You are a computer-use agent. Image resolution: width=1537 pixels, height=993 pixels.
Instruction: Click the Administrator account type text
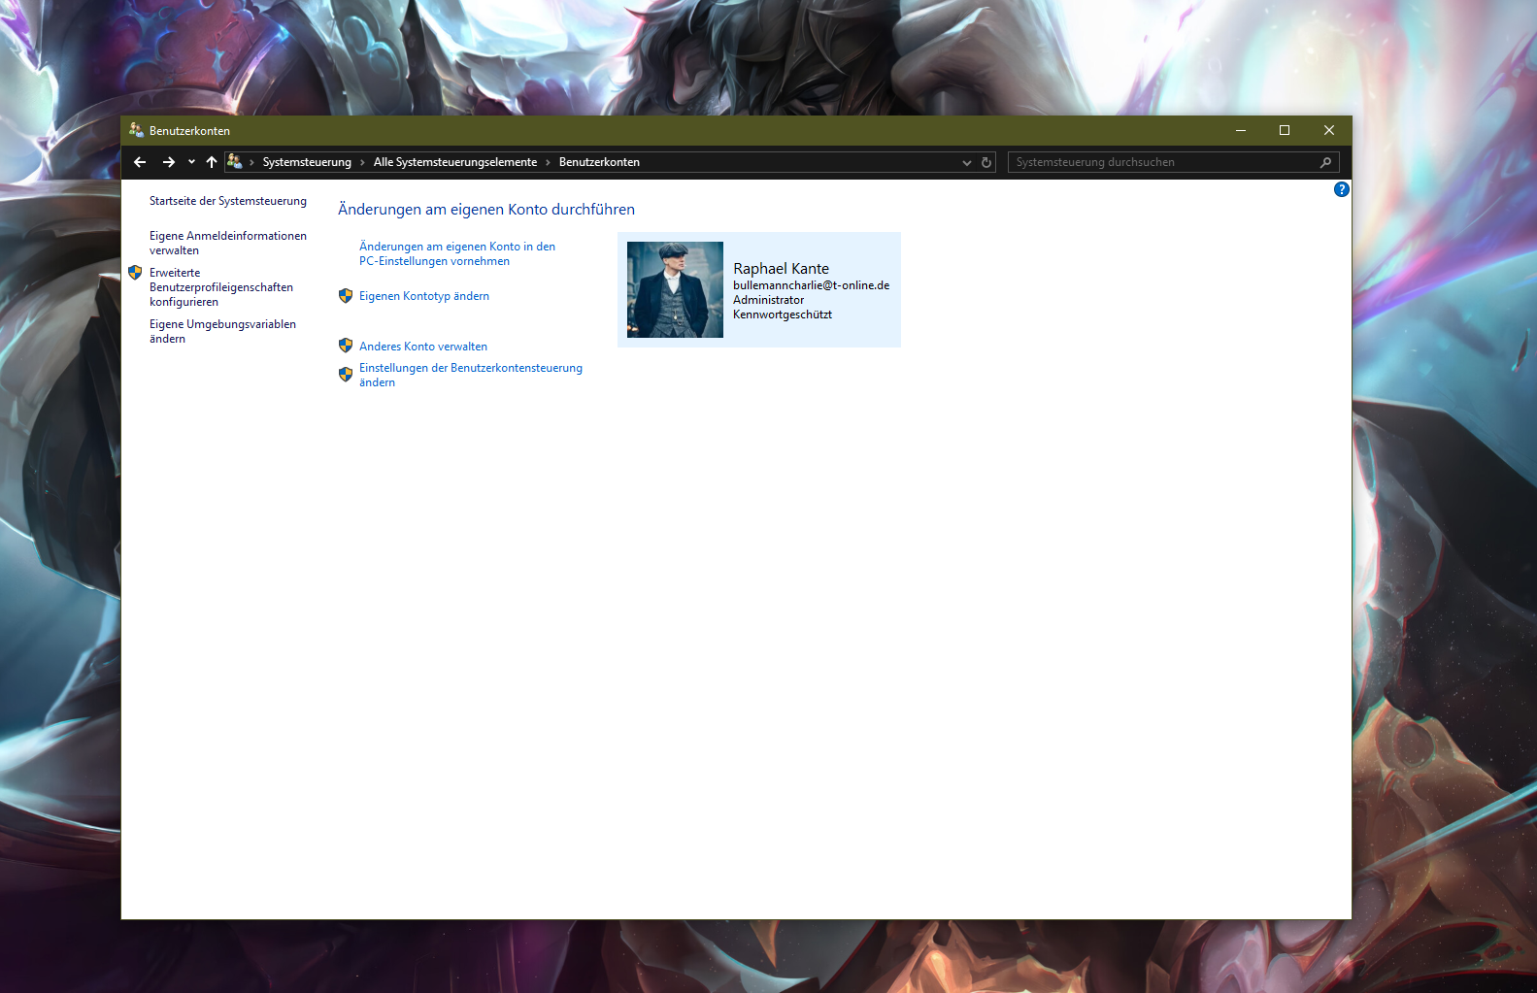768,300
